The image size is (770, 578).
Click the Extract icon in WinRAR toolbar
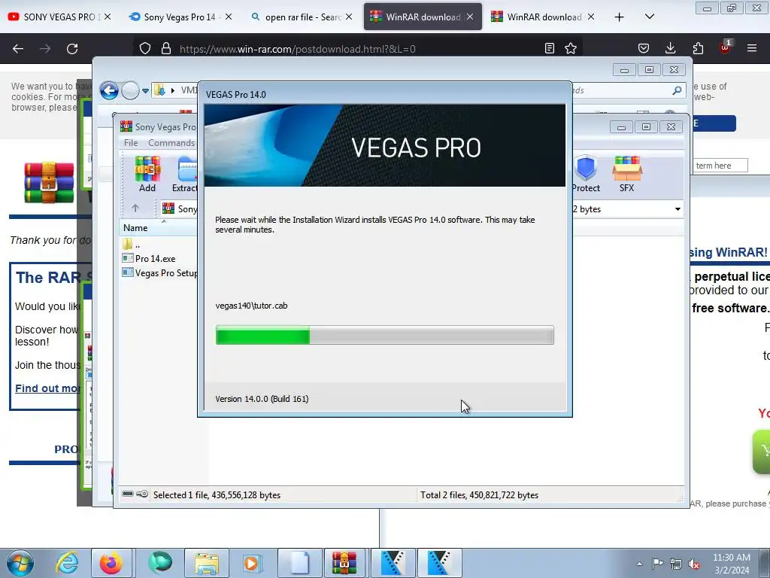pyautogui.click(x=185, y=174)
